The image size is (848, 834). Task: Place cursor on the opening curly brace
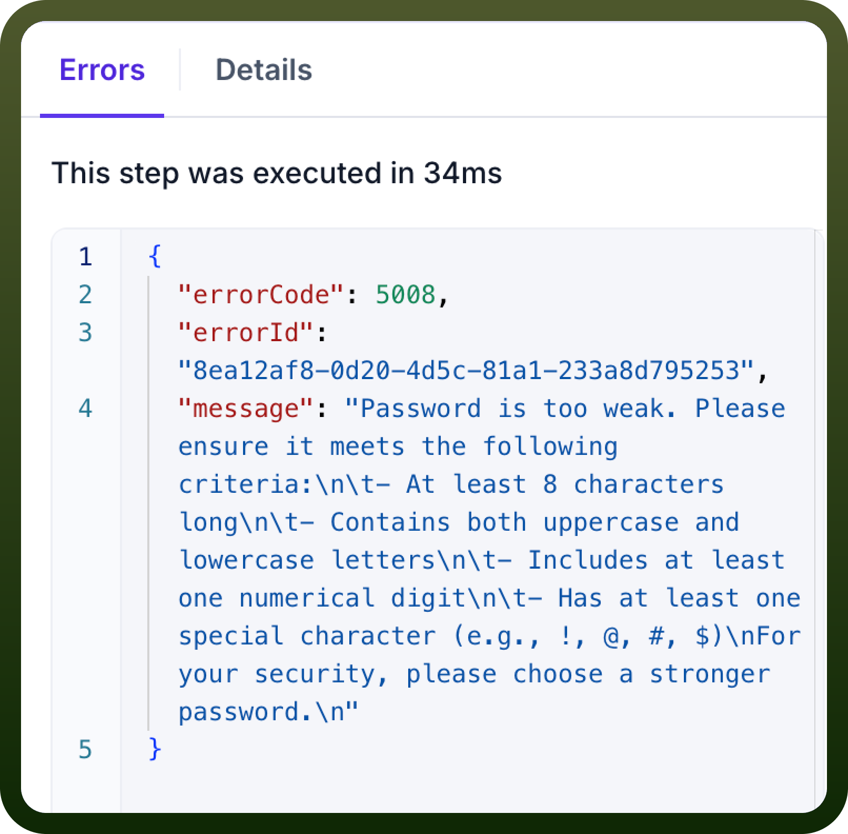tap(155, 257)
